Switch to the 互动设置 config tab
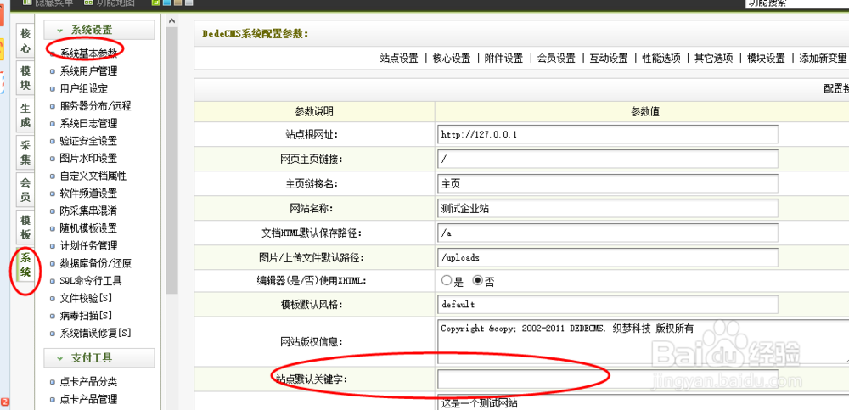 pyautogui.click(x=609, y=59)
